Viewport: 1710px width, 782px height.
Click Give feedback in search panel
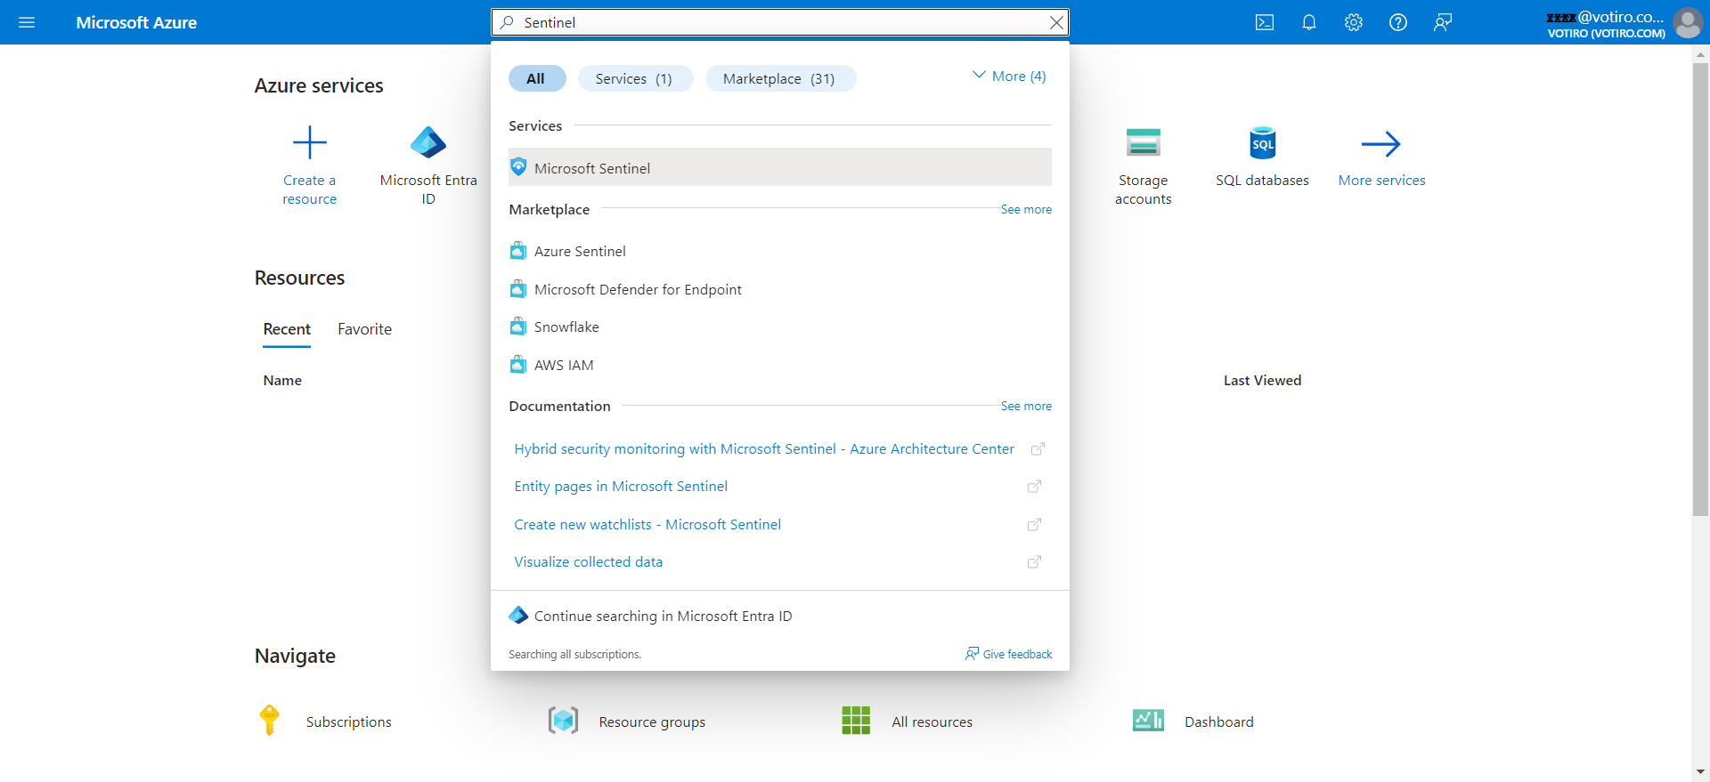(1008, 654)
